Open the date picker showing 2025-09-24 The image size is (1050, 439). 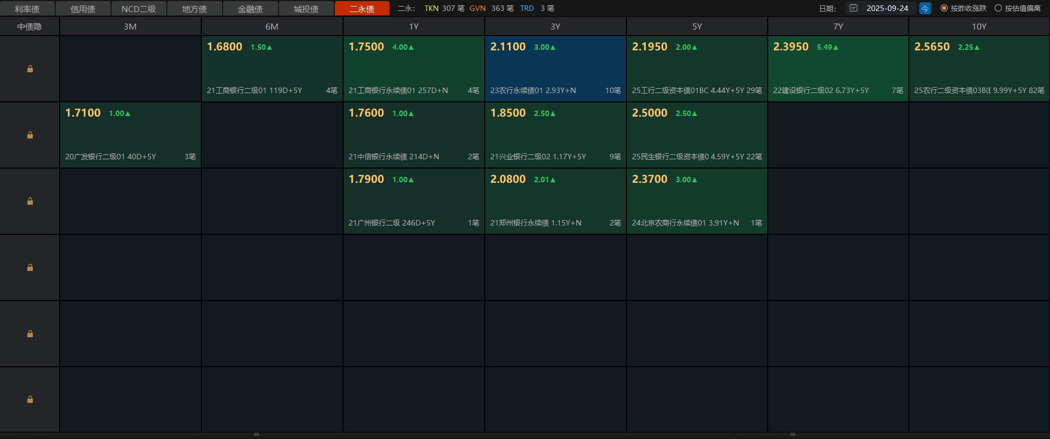(887, 8)
